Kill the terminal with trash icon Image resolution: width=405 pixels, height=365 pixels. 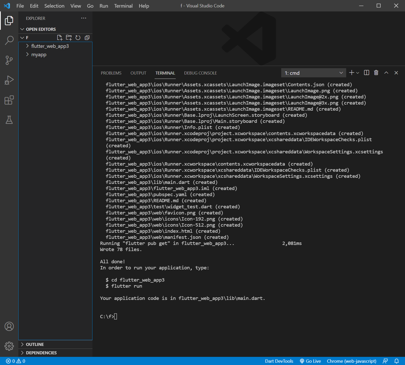[376, 73]
